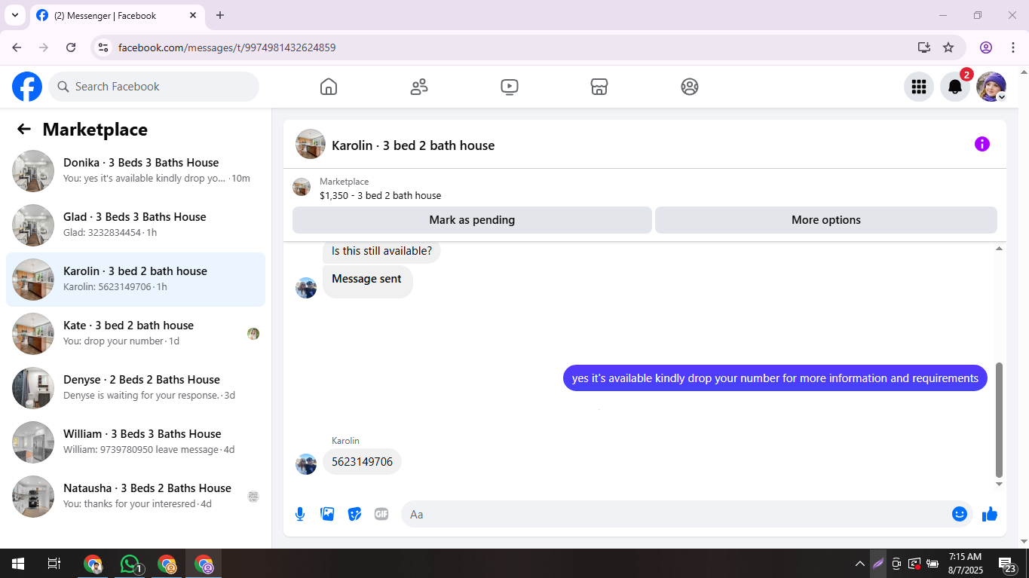Click the 'Karolin · 3 bed 2 bath house' header title
Image resolution: width=1029 pixels, height=578 pixels.
413,145
